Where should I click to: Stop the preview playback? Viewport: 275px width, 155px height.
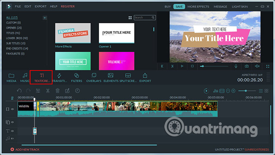192,66
